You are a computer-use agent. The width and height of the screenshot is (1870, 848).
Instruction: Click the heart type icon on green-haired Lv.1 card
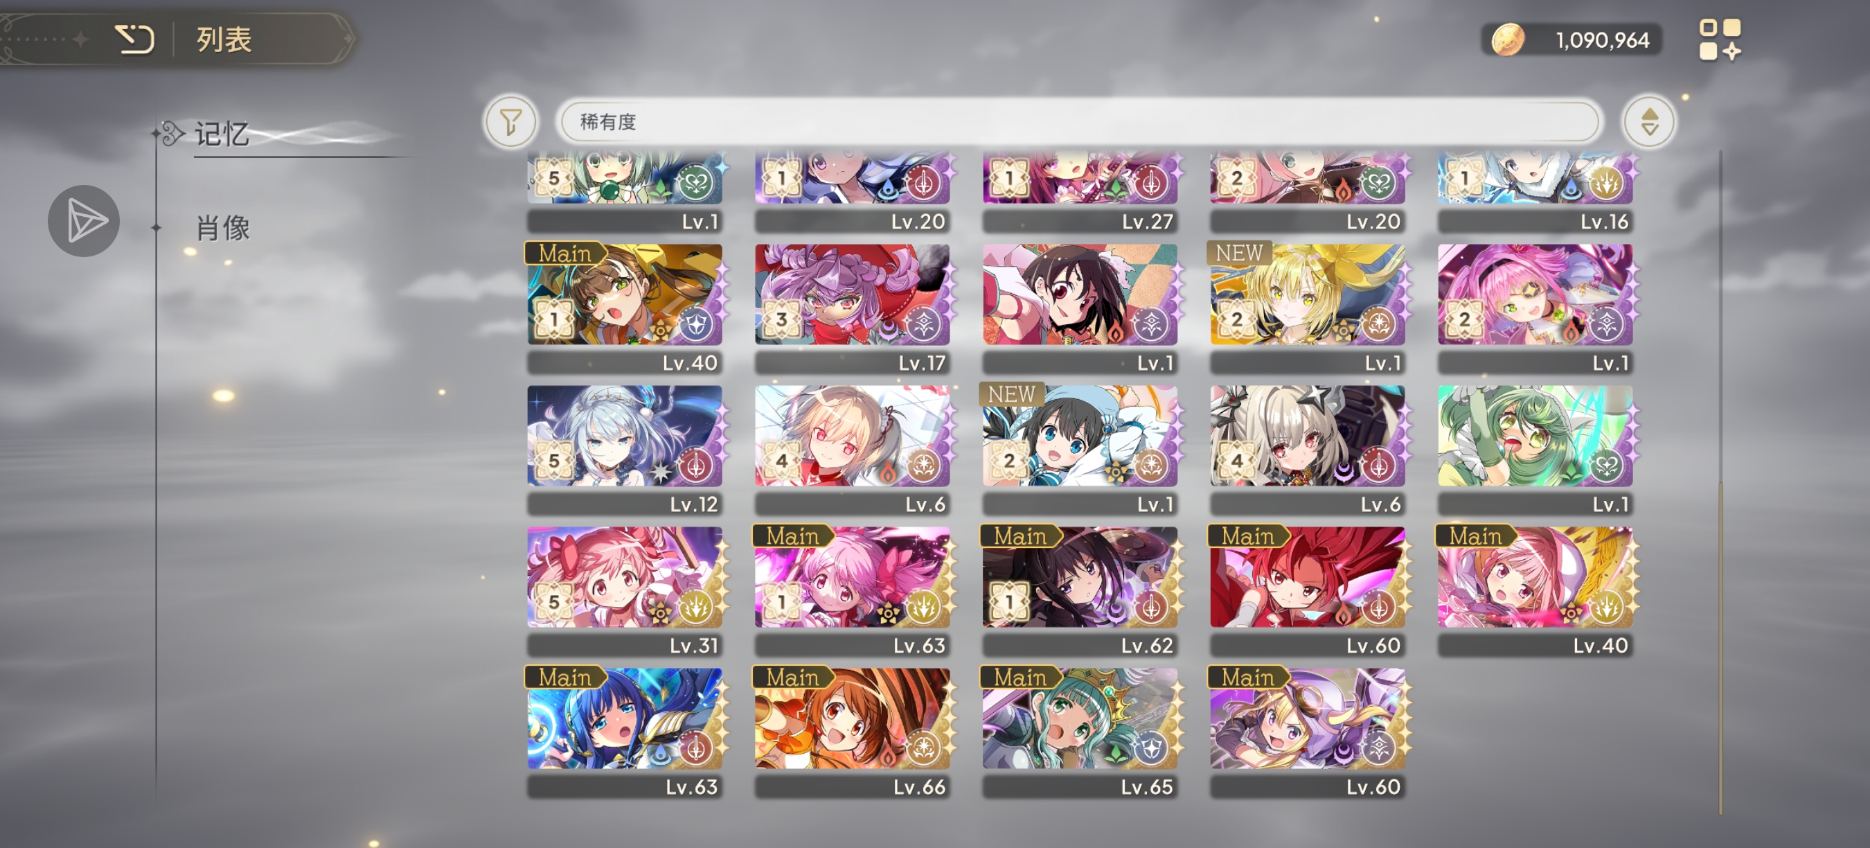[x=1605, y=466]
